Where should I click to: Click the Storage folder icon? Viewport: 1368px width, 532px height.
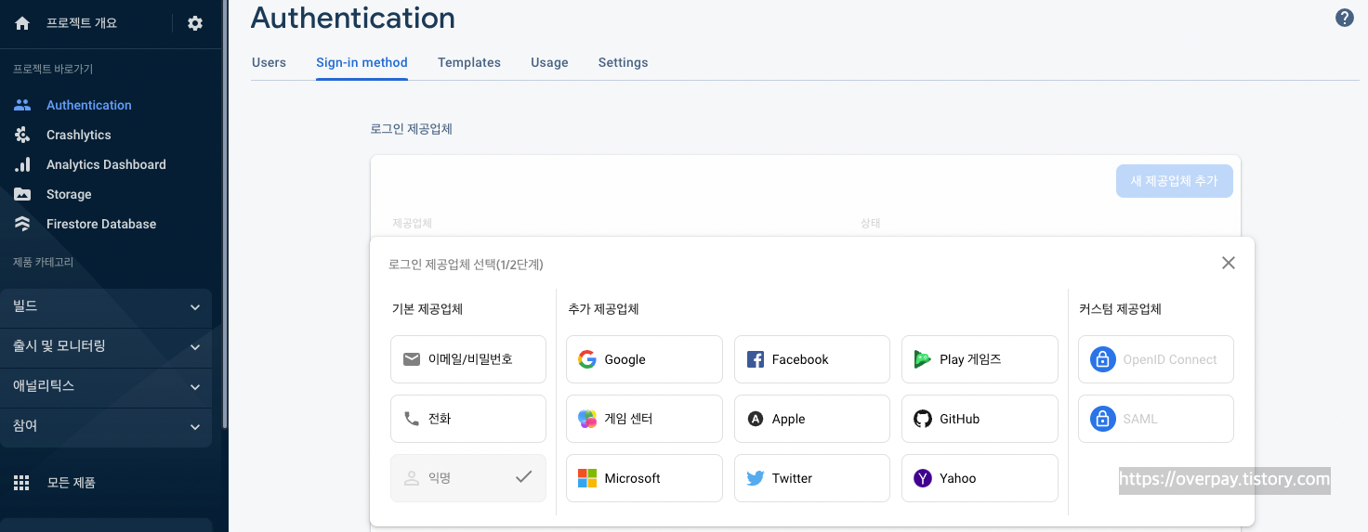tap(22, 194)
